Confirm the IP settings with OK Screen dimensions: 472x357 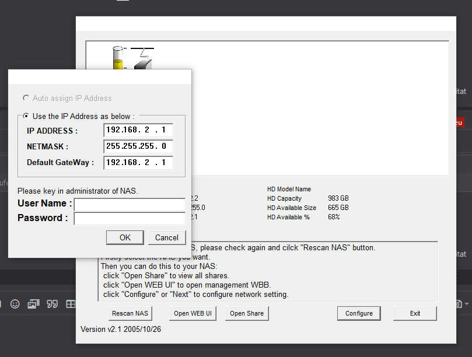pos(125,237)
